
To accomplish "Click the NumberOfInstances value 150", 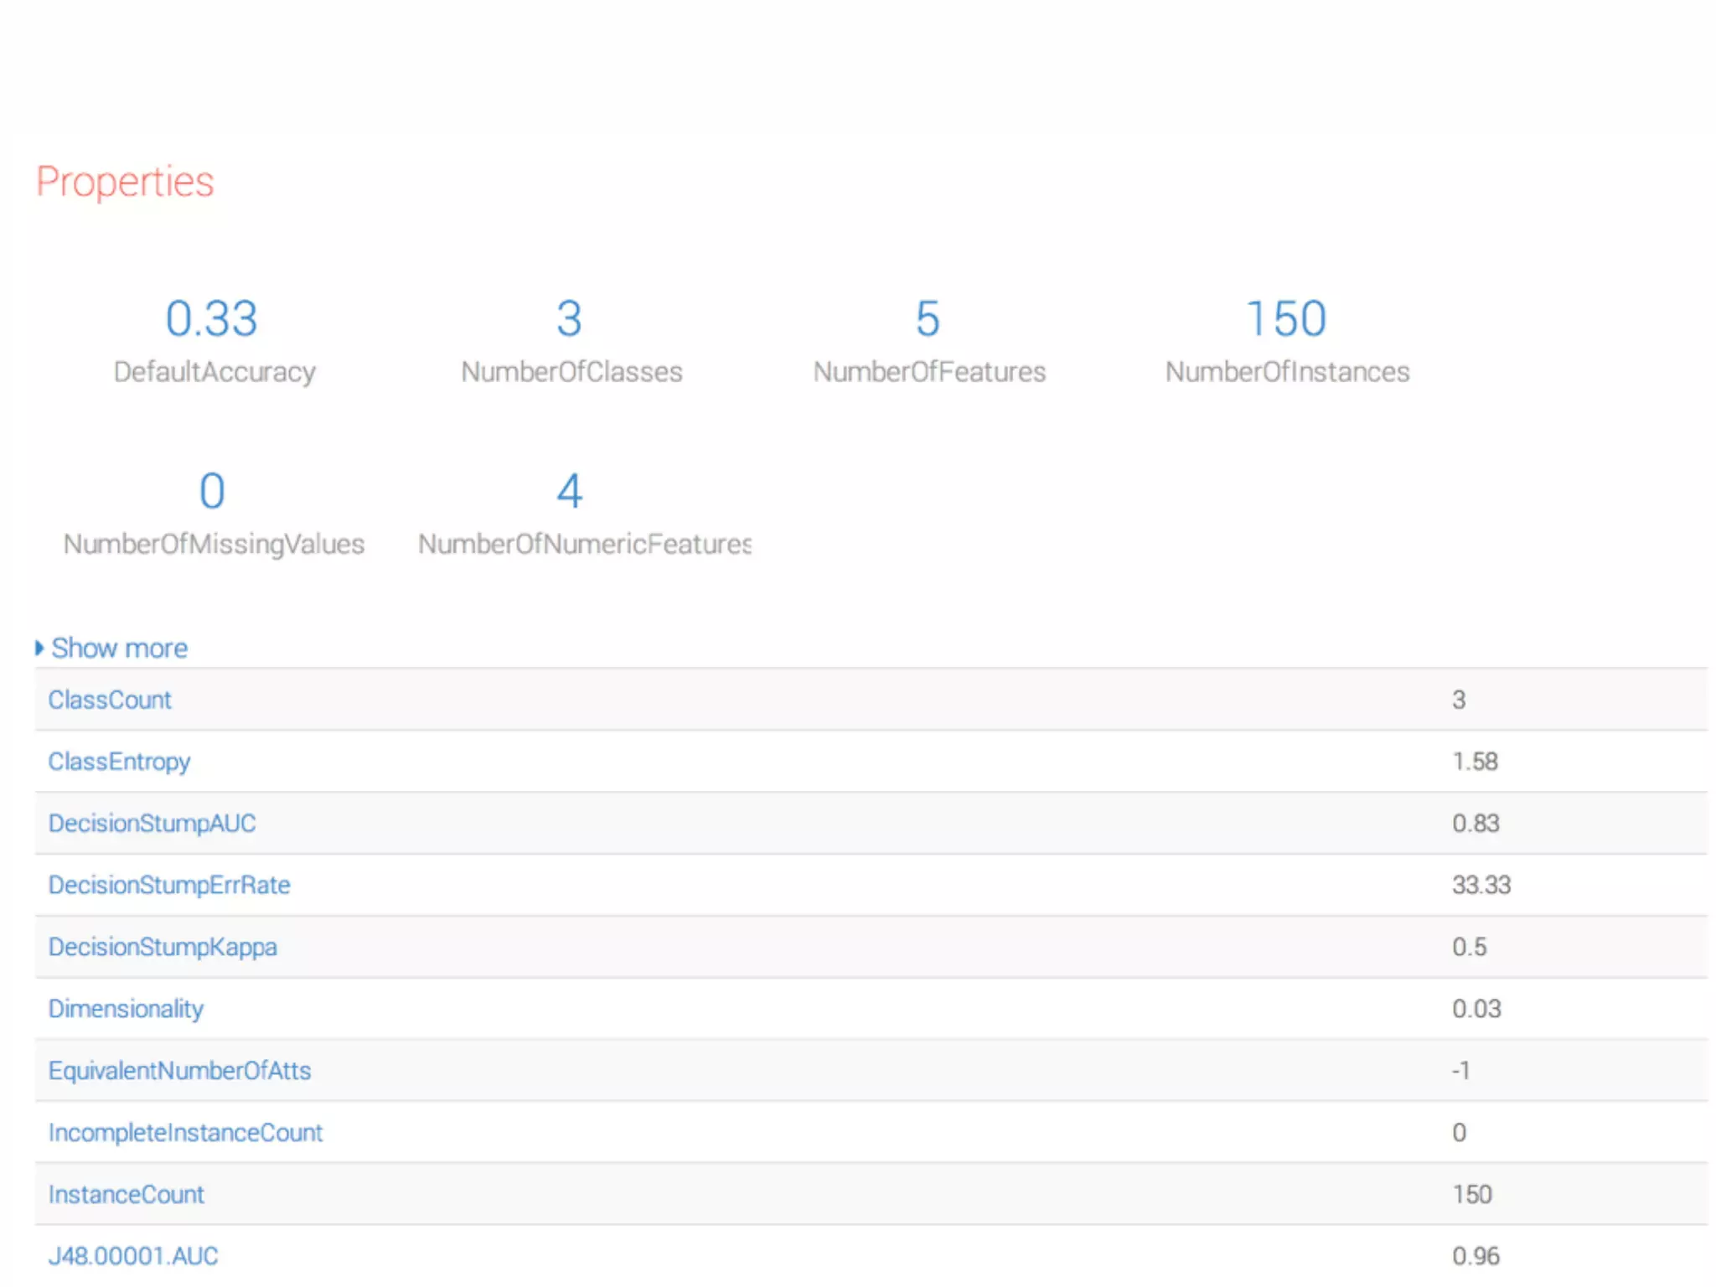I will [1286, 319].
